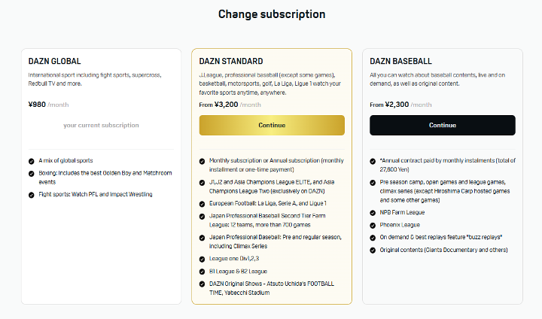The height and width of the screenshot is (319, 542).
Task: Click checkmark icon beside League one Div1,2,3
Action: coord(202,260)
